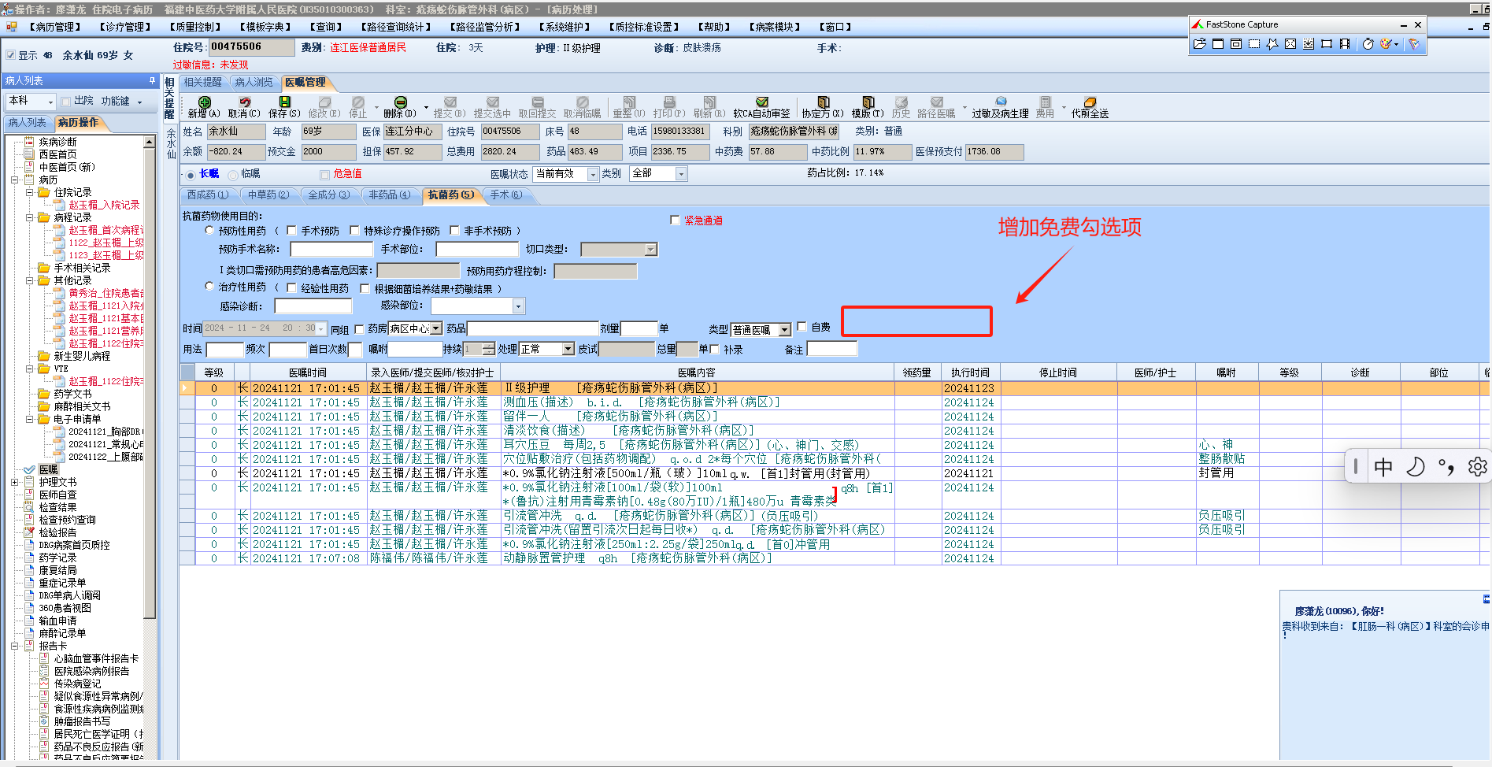The width and height of the screenshot is (1492, 767).
Task: Click the input method 中 language icon
Action: click(x=1383, y=467)
